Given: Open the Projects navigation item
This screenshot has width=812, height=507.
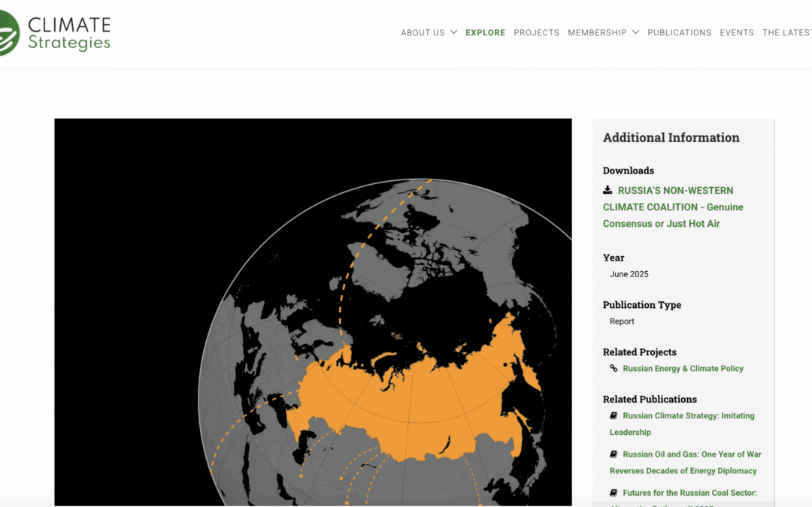Looking at the screenshot, I should 536,32.
